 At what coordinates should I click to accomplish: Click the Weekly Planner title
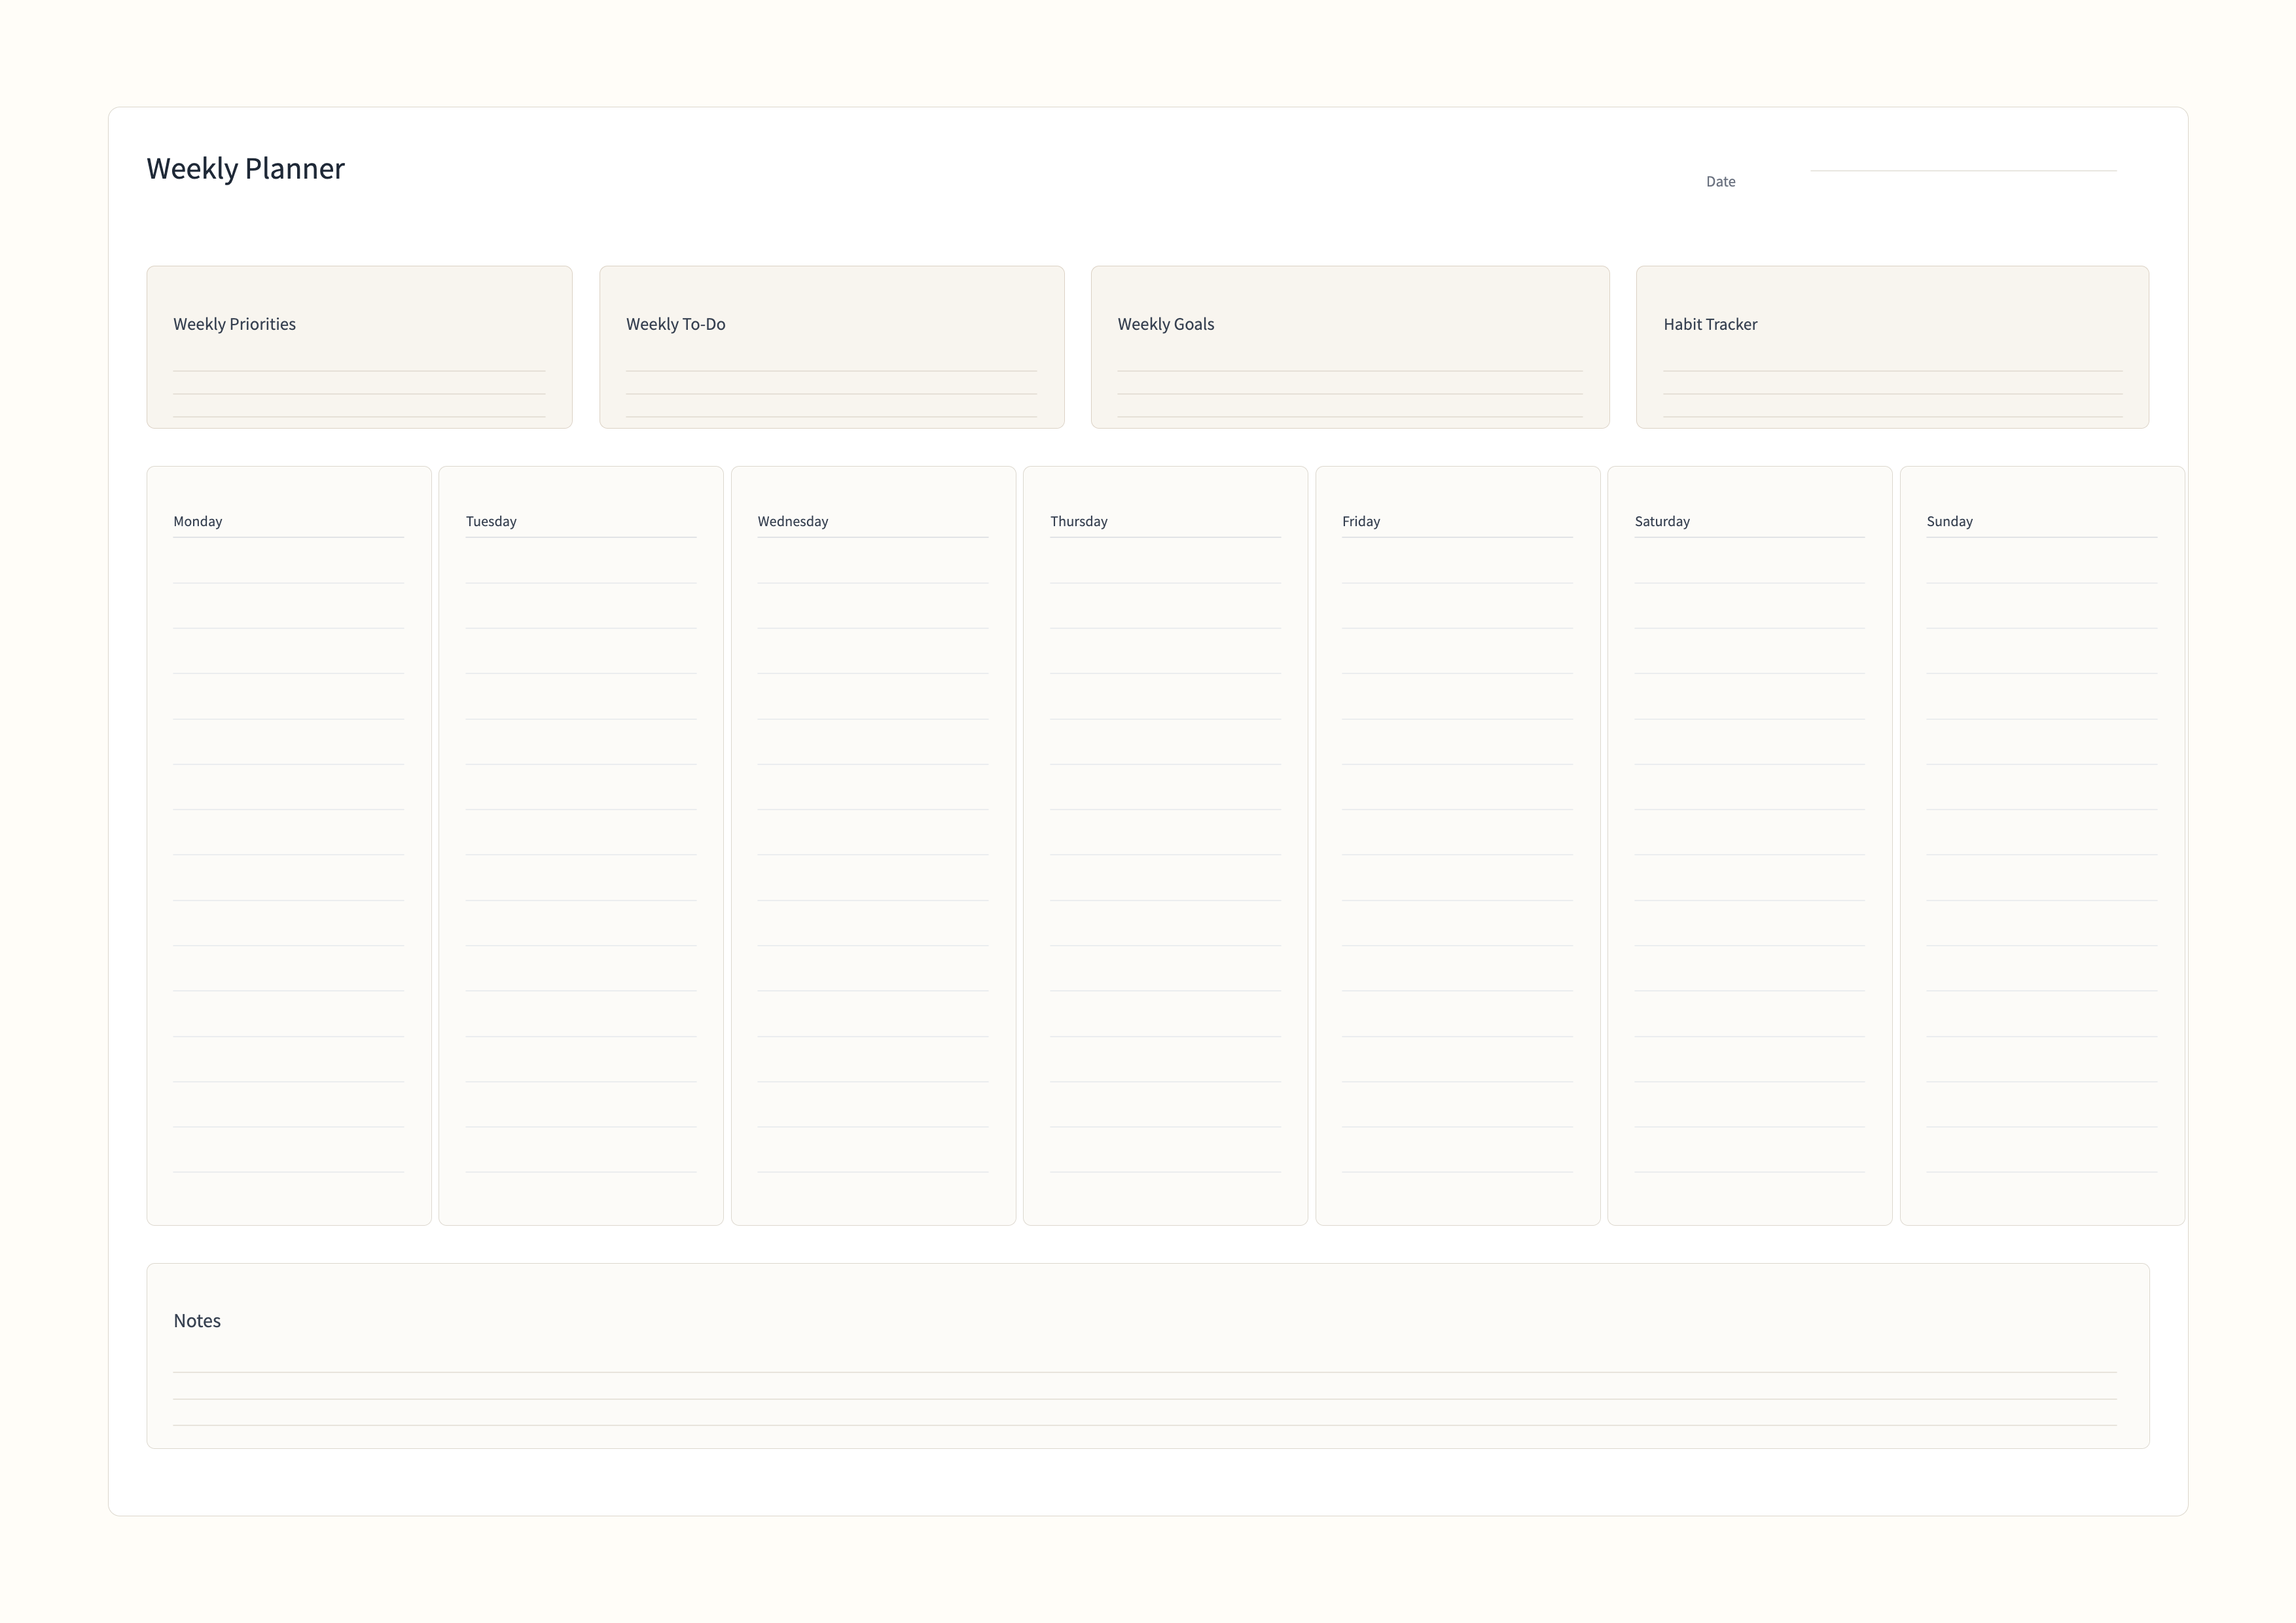[x=245, y=168]
